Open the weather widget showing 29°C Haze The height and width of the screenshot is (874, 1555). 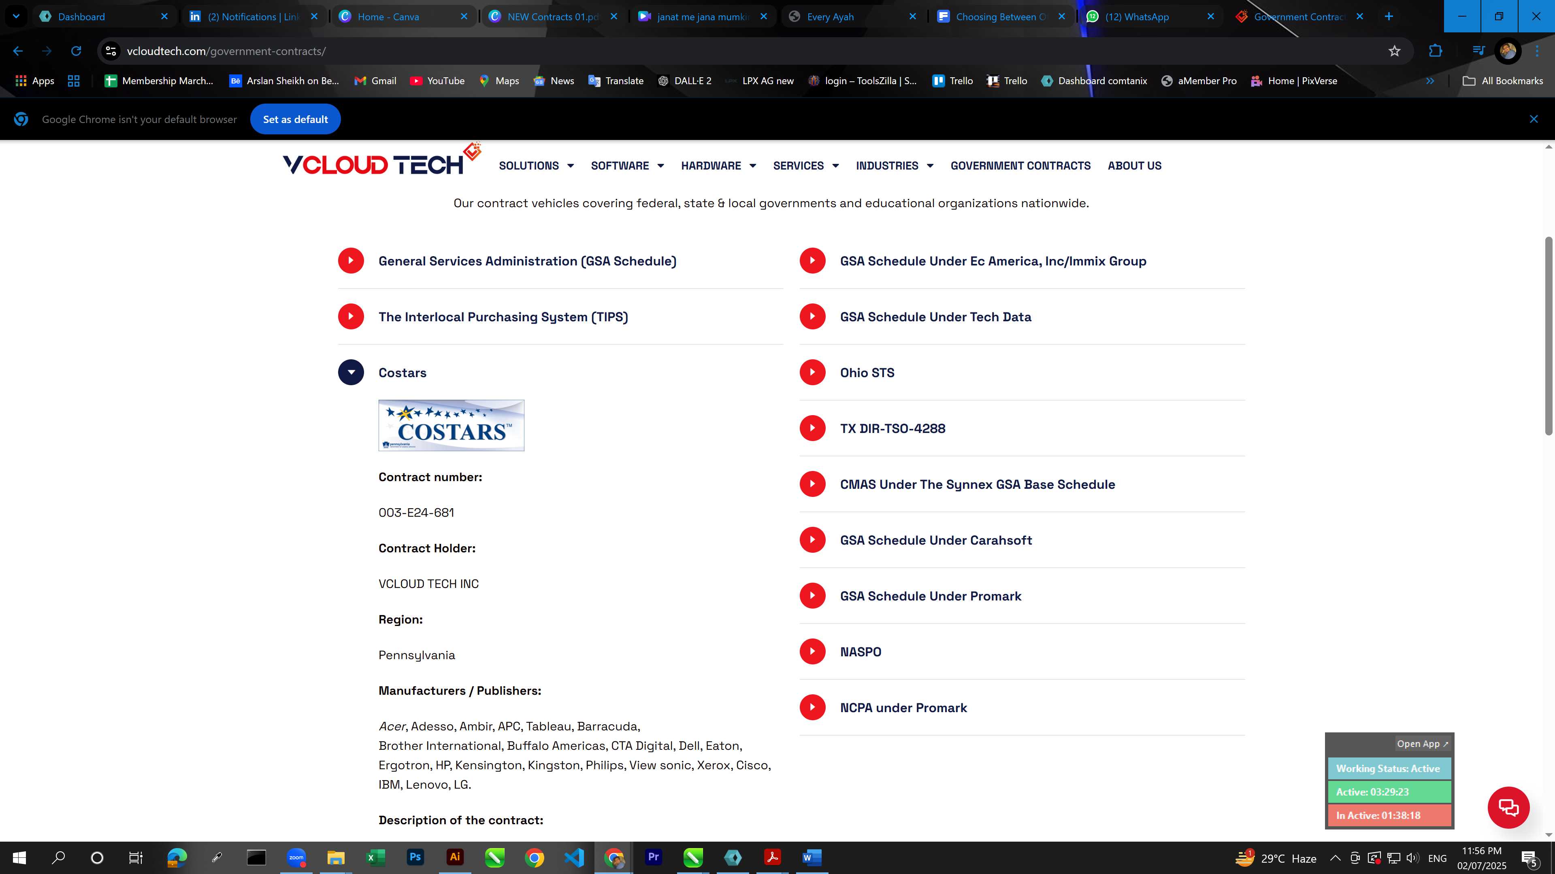[1276, 858]
